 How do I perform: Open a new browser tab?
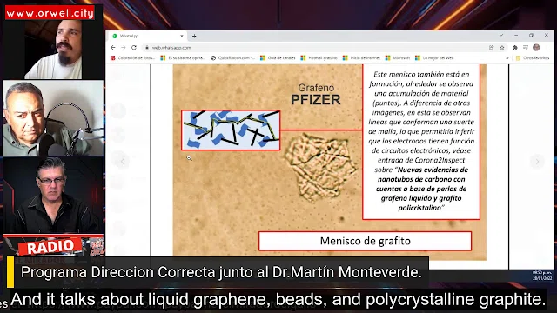(x=194, y=36)
